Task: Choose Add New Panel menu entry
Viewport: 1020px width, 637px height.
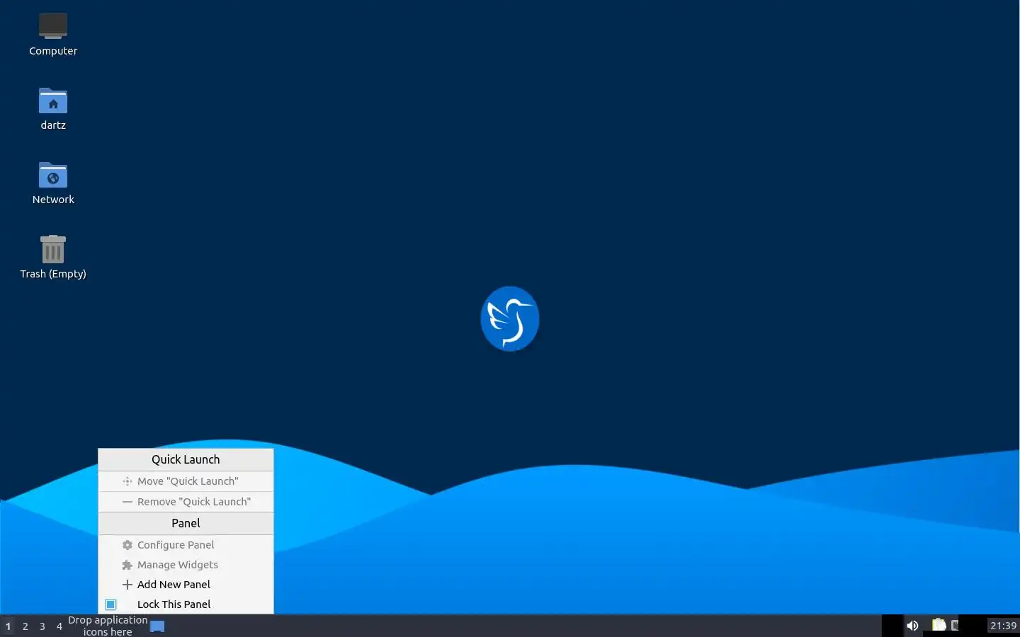Action: coord(186,585)
